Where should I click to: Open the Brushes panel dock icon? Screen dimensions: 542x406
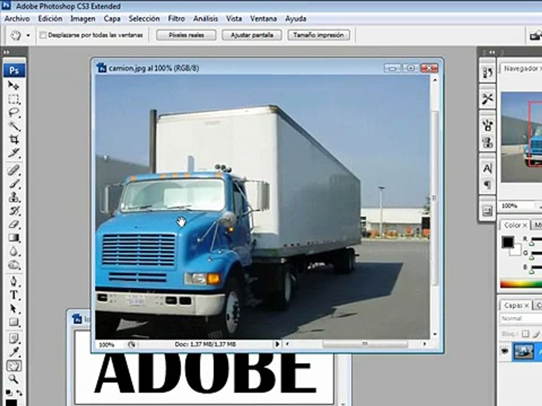(487, 125)
